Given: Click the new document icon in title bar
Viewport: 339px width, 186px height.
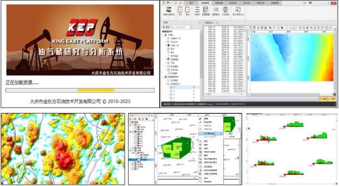Looking at the screenshot, I should click(x=163, y=3).
